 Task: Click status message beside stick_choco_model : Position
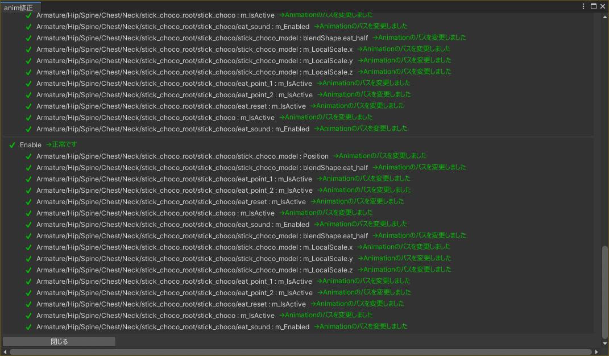pos(380,156)
